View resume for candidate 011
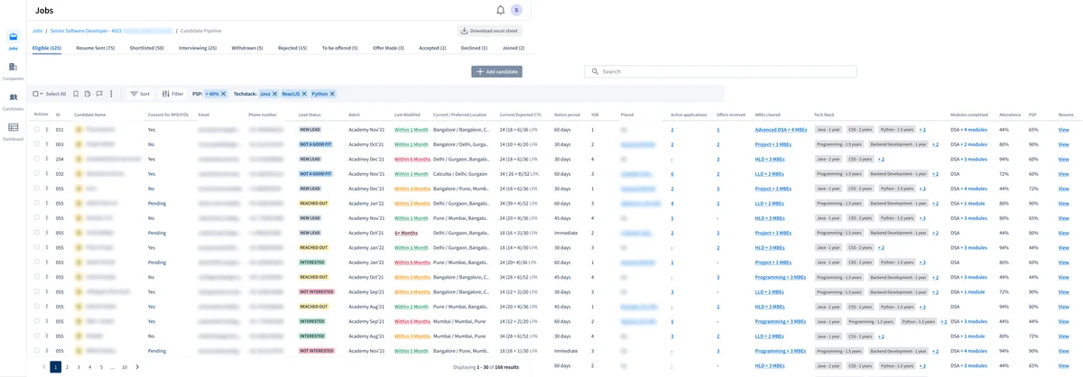This screenshot has width=1083, height=377. 1063,130
